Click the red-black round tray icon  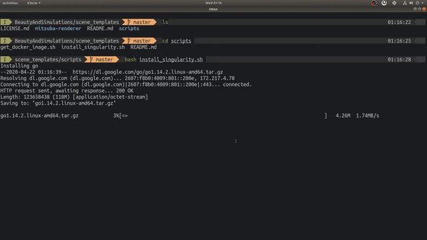point(374,3)
